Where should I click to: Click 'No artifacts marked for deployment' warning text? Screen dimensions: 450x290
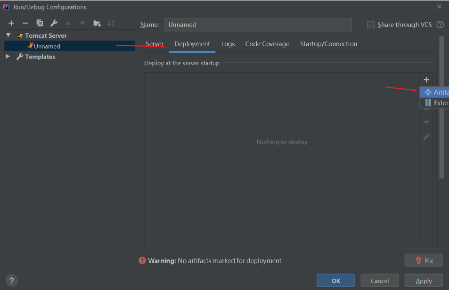[229, 261]
